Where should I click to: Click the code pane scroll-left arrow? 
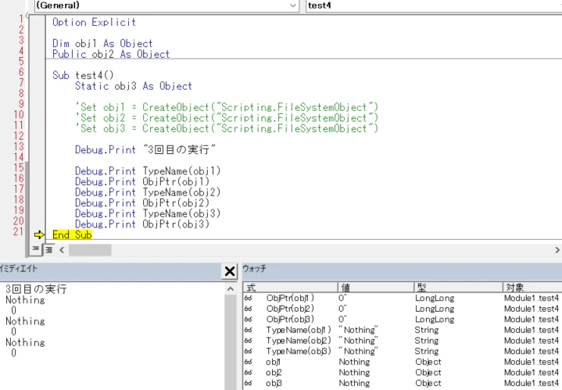click(x=62, y=250)
